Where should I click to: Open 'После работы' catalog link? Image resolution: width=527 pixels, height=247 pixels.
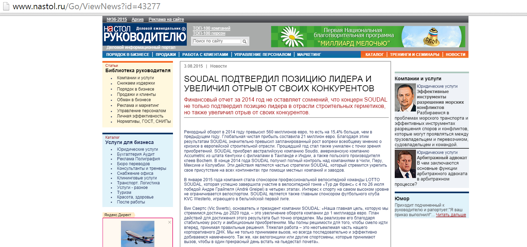tap(131, 202)
